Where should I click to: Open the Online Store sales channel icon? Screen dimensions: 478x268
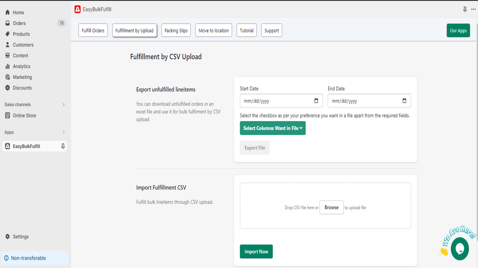point(7,115)
